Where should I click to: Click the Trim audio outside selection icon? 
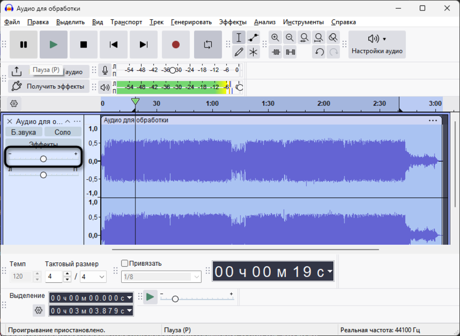(275, 52)
